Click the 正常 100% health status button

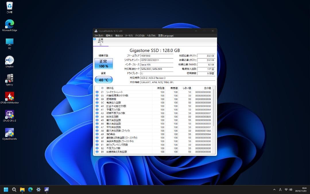(x=104, y=64)
